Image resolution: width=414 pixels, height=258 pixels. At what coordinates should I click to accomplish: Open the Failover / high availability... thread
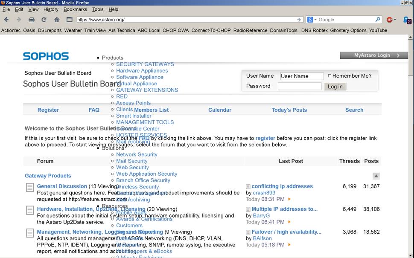[286, 232]
